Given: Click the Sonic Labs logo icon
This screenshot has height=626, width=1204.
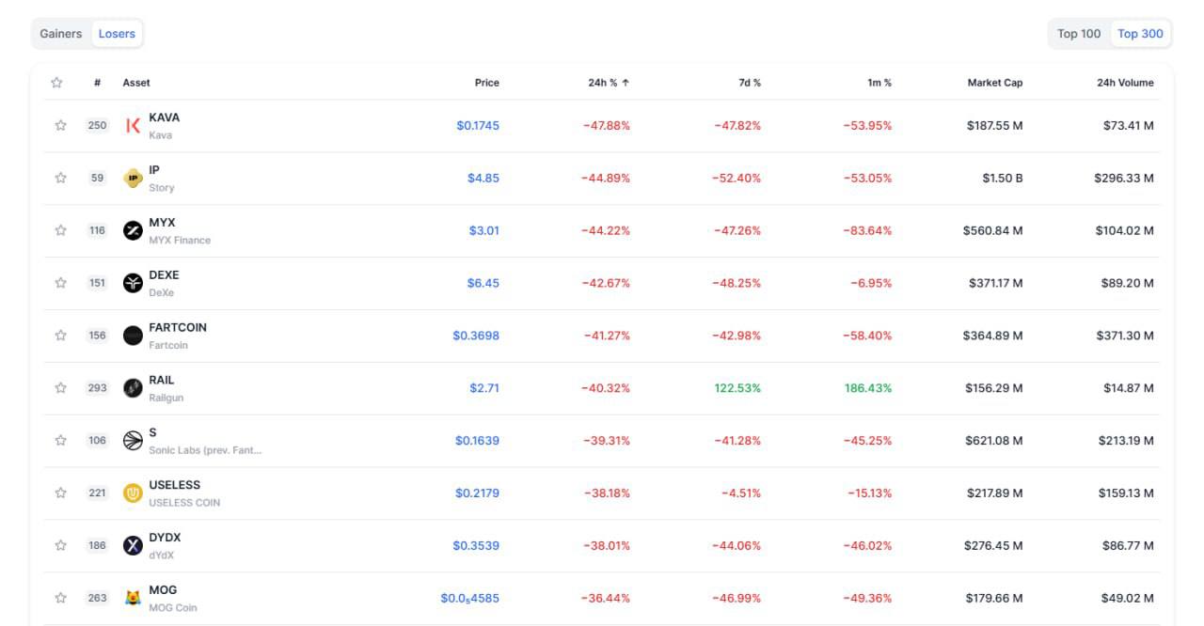Looking at the screenshot, I should coord(133,440).
